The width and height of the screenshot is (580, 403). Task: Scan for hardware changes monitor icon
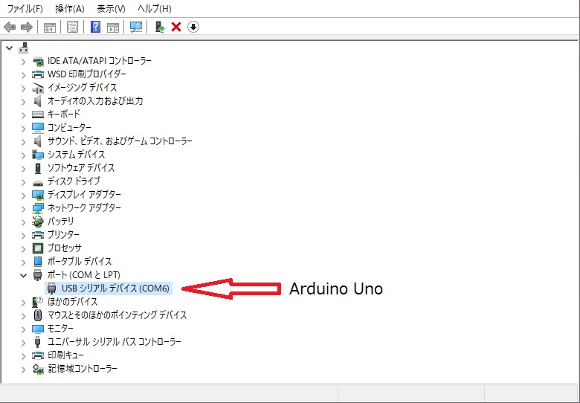point(136,27)
